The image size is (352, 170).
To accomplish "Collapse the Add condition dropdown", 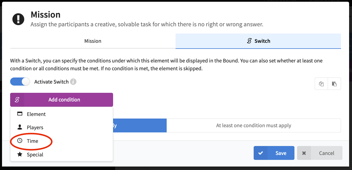I will [62, 100].
